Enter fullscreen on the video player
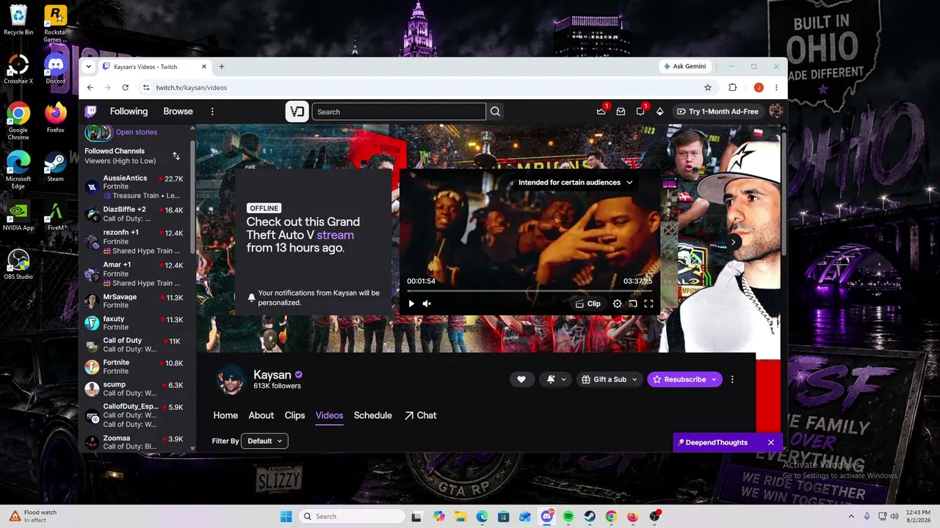The width and height of the screenshot is (940, 528). click(x=648, y=304)
